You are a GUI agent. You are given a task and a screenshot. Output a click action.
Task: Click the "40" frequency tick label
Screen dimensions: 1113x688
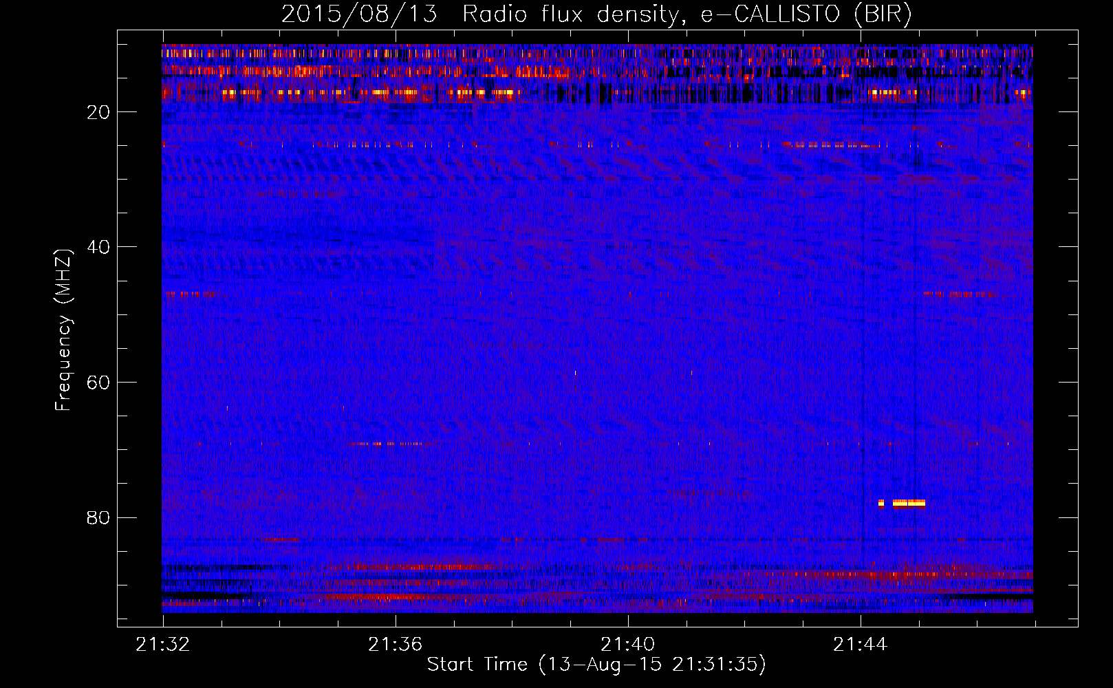(98, 247)
